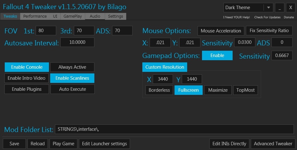Click the Check For Updates link
The height and width of the screenshot is (150, 297).
point(267,17)
